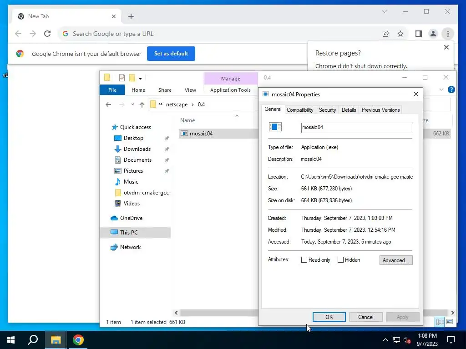Close the mosaic04 Properties dialog
The height and width of the screenshot is (349, 466).
point(416,95)
